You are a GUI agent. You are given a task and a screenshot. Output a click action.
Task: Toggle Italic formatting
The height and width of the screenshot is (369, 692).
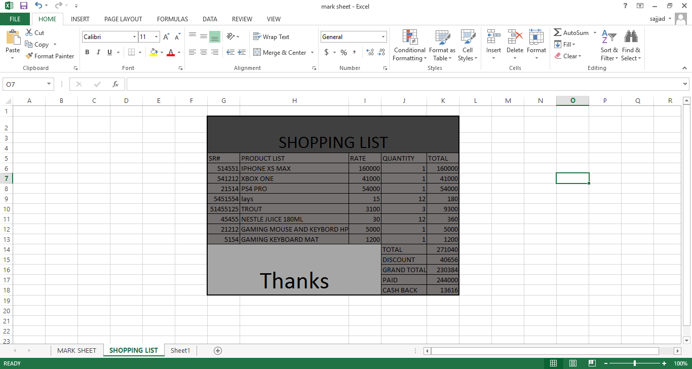click(x=98, y=52)
